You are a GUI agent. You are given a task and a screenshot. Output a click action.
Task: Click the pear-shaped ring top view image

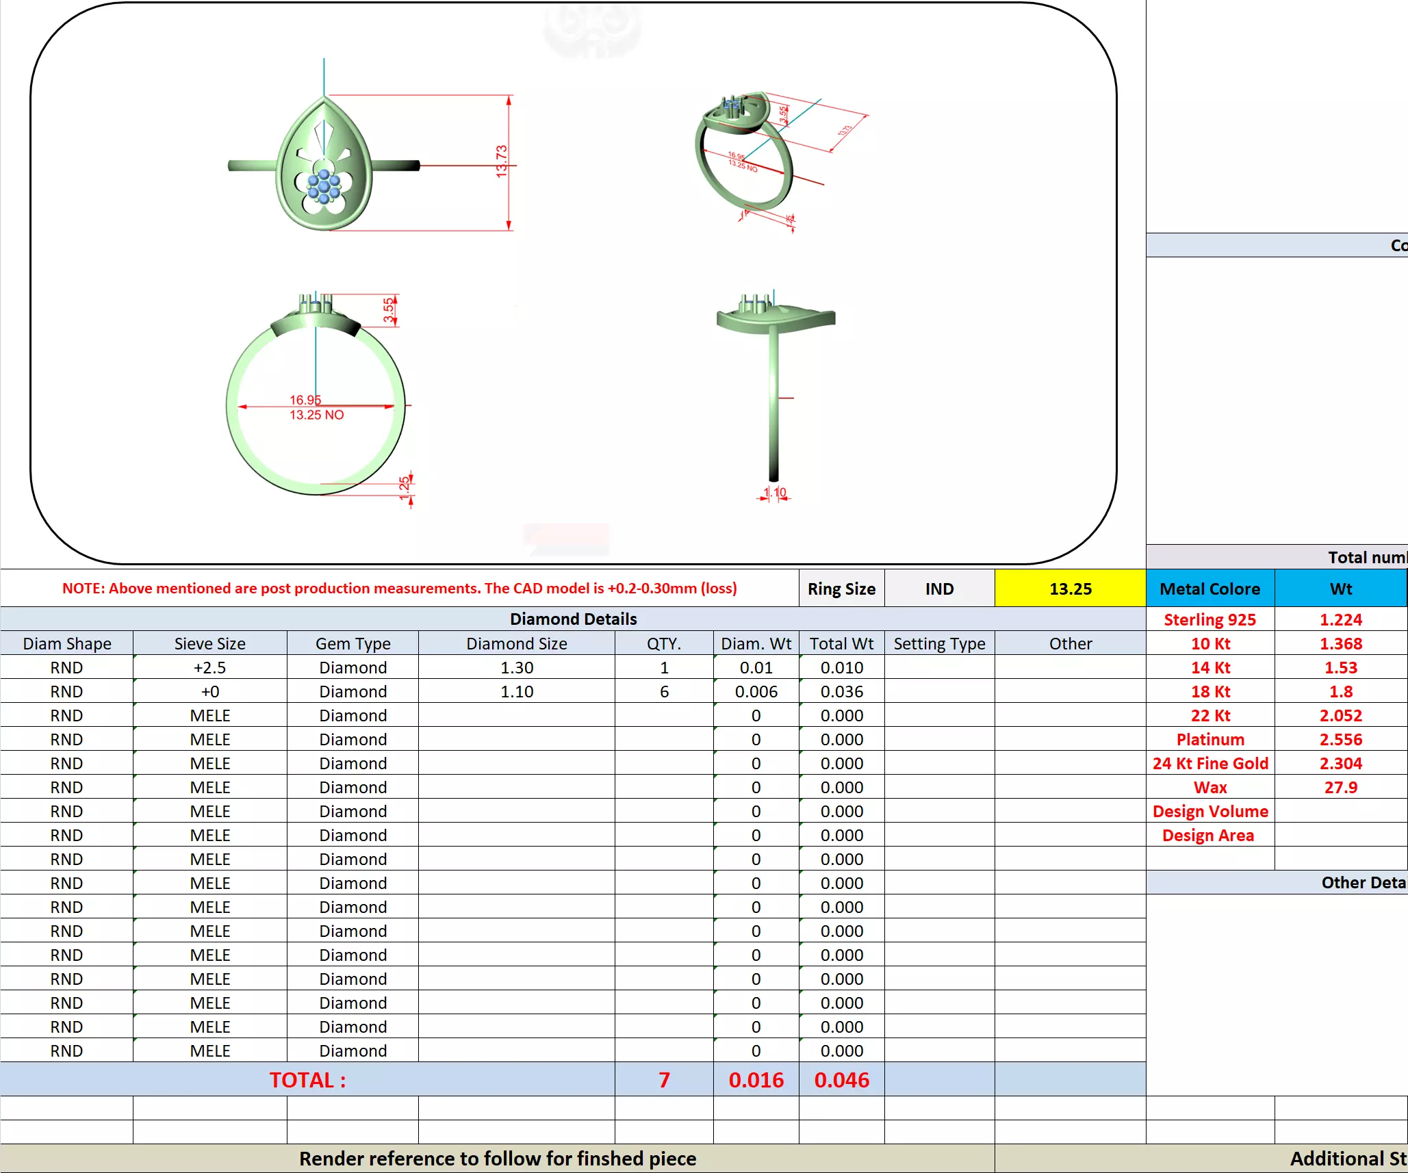tap(324, 164)
